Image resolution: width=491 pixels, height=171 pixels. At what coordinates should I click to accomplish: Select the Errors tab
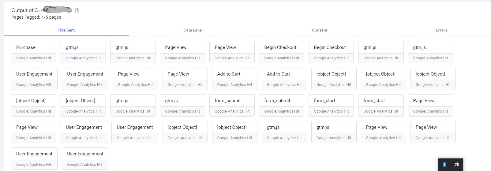tap(441, 30)
